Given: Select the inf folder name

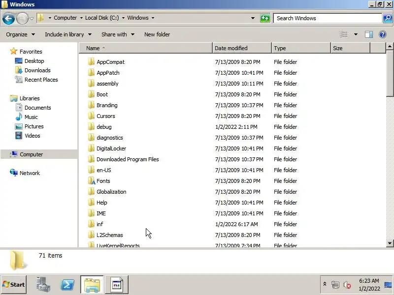Looking at the screenshot, I should (x=100, y=224).
